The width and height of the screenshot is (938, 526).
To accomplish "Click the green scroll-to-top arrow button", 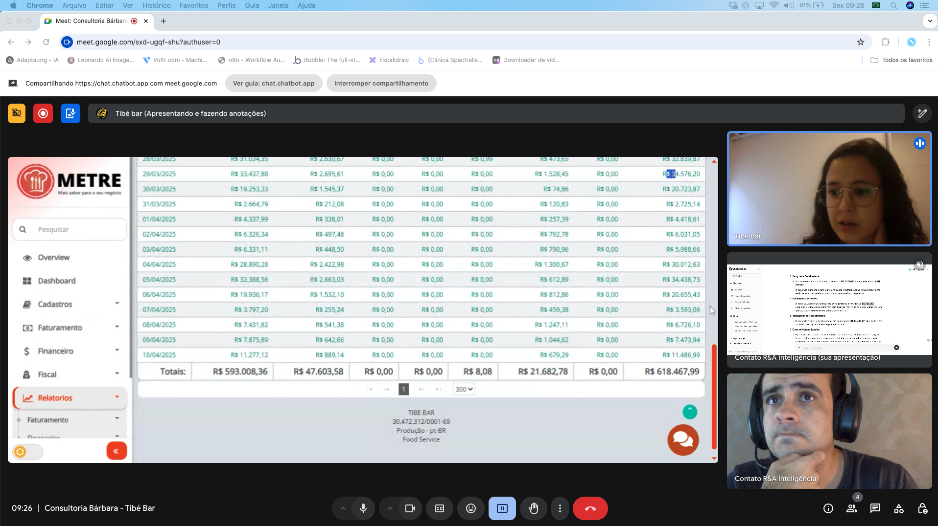I will (690, 412).
